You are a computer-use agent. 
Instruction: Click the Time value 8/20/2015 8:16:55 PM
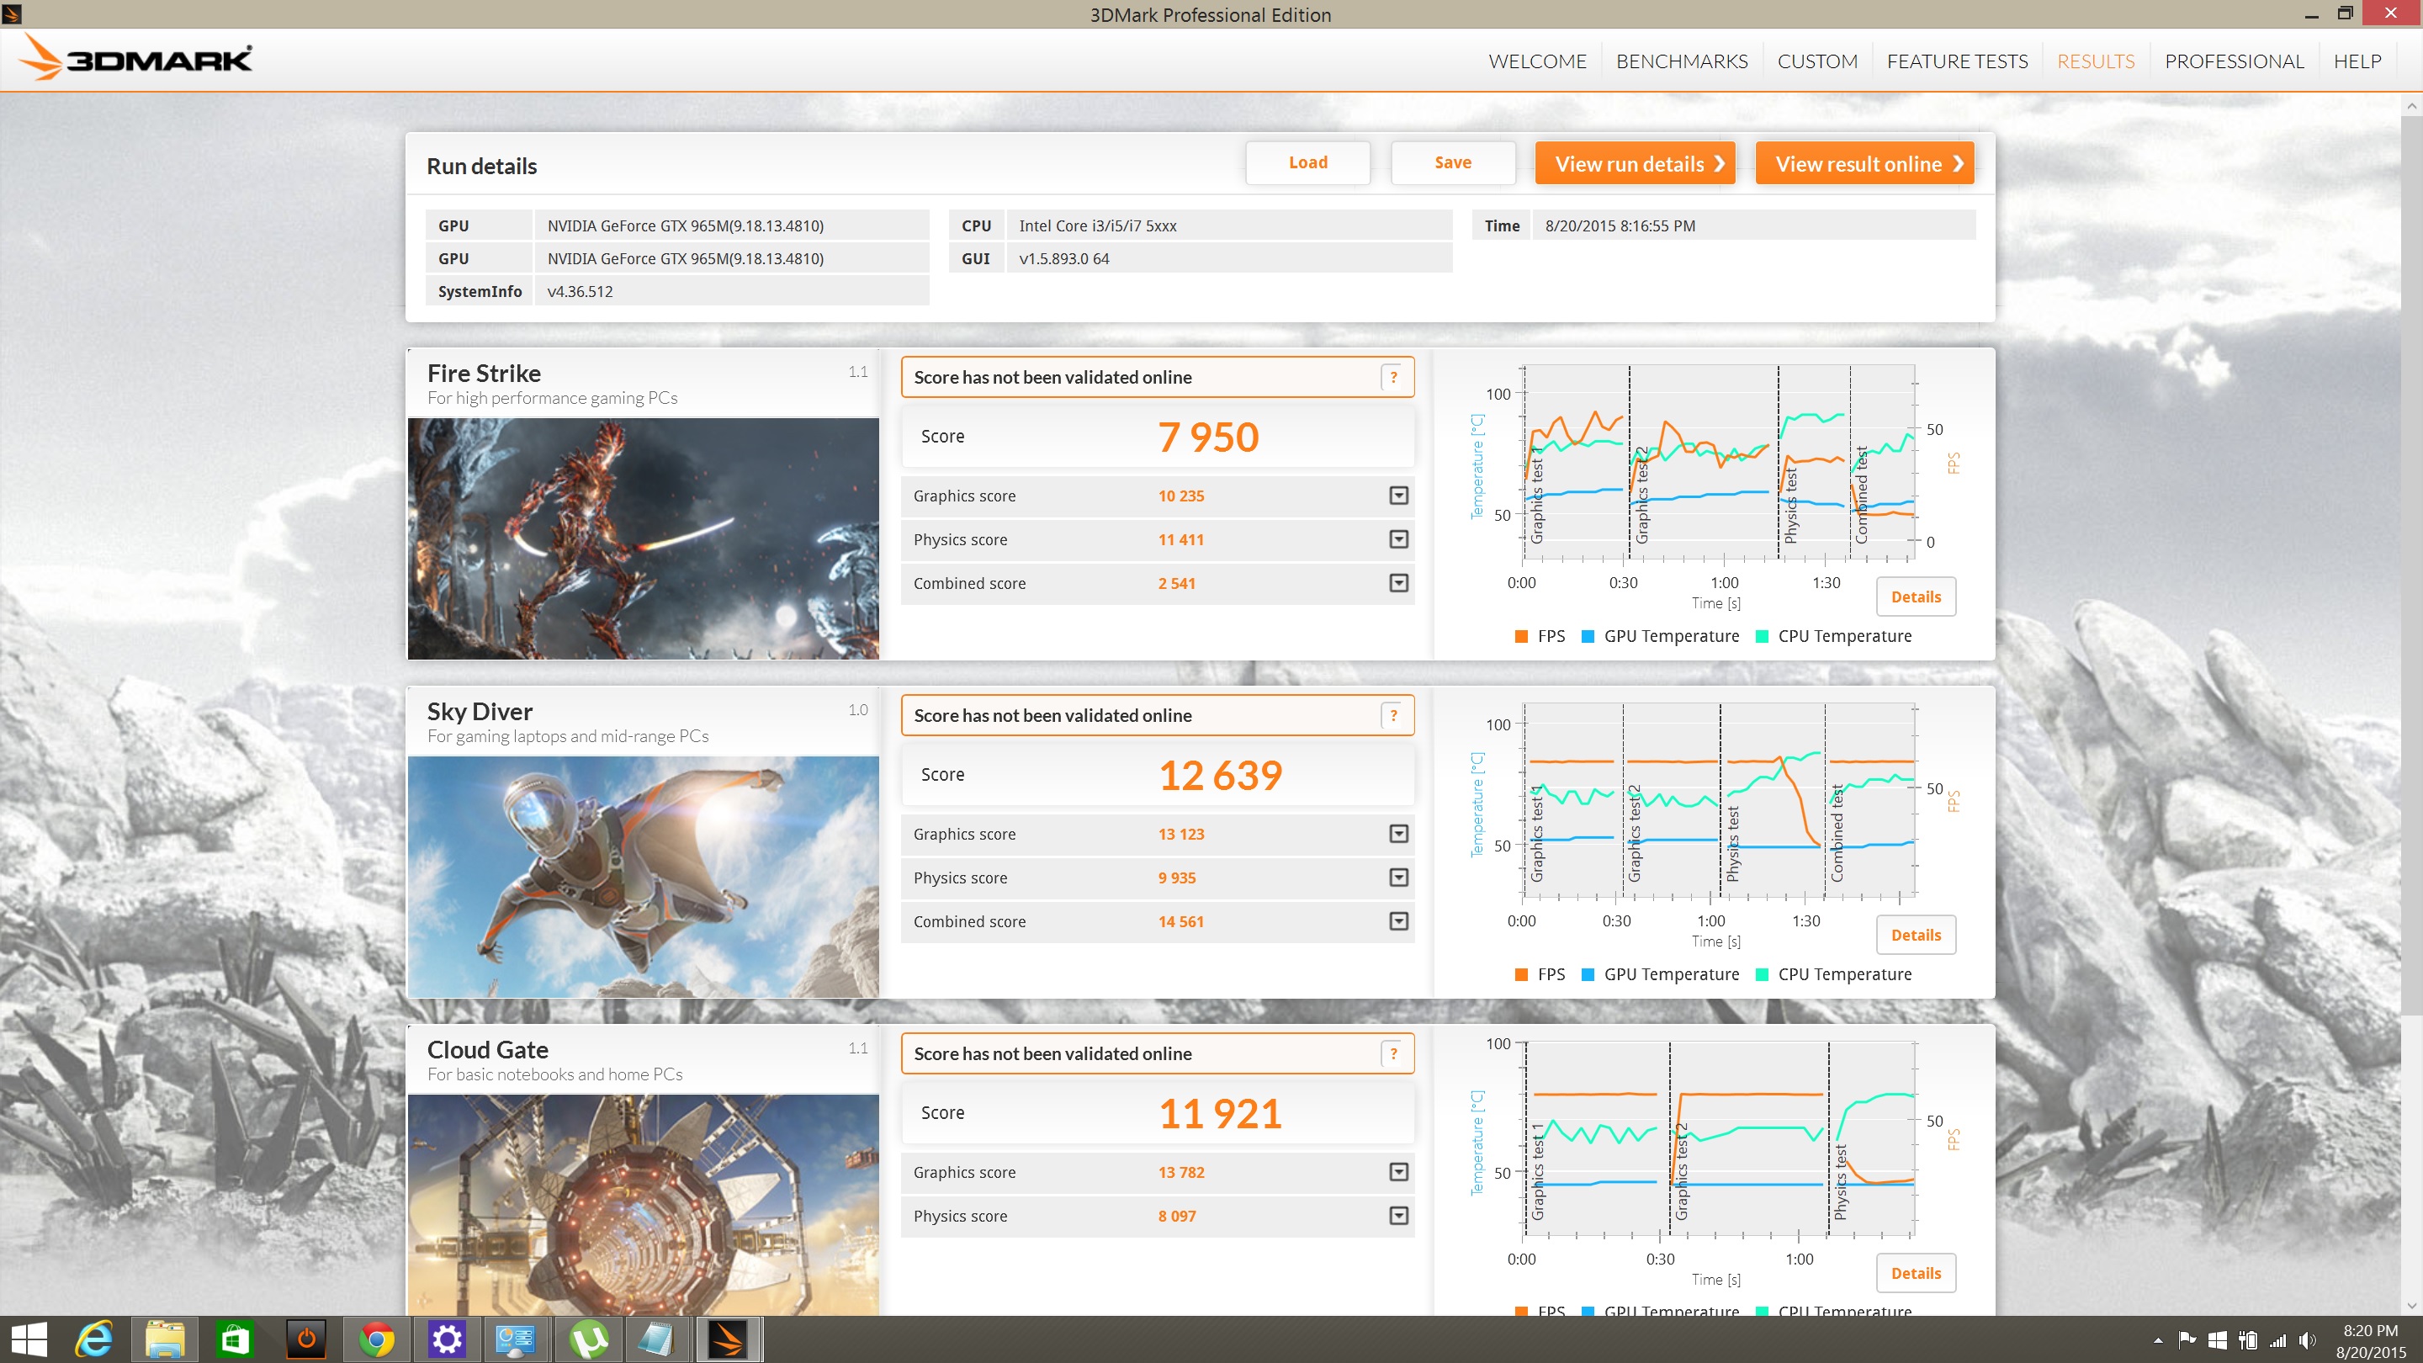1620,225
